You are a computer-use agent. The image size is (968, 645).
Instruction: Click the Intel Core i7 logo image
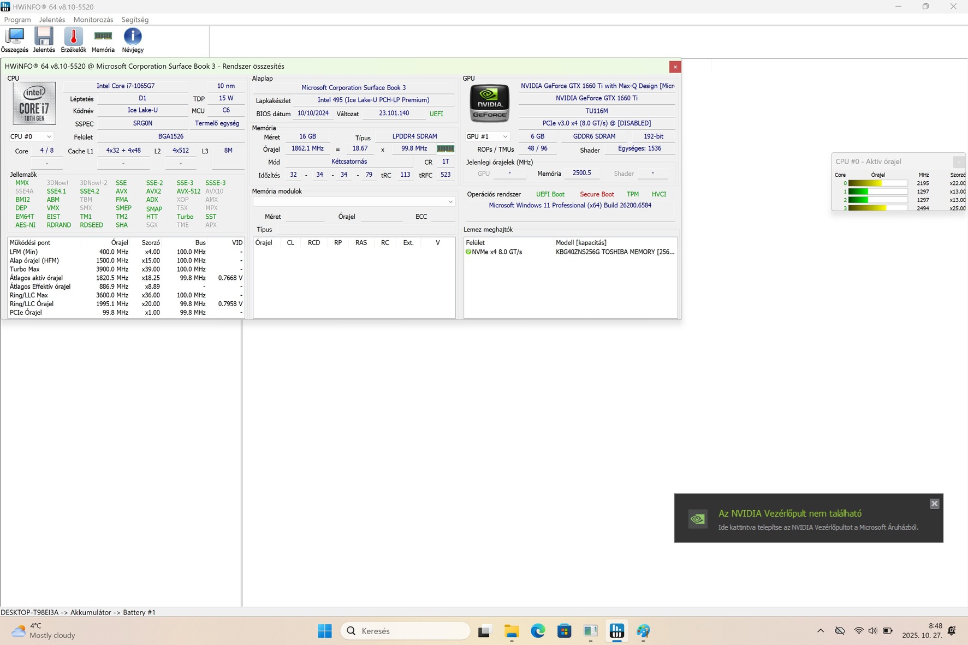tap(34, 103)
